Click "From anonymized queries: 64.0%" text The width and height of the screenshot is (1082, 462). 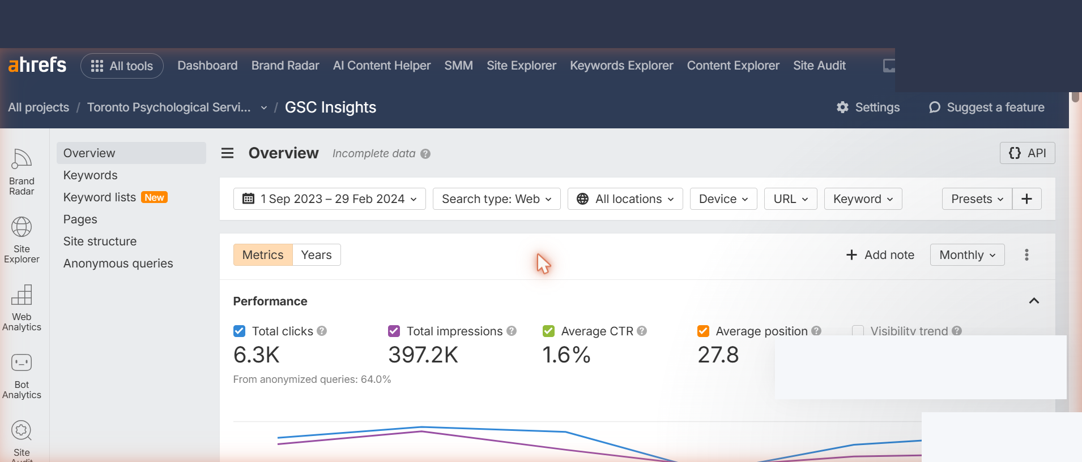click(312, 379)
